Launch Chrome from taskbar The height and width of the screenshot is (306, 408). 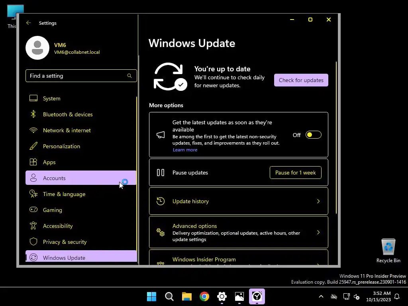[x=204, y=296]
